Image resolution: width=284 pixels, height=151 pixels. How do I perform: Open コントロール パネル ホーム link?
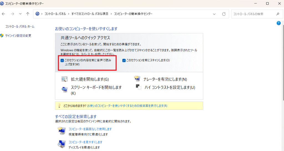click(20, 27)
